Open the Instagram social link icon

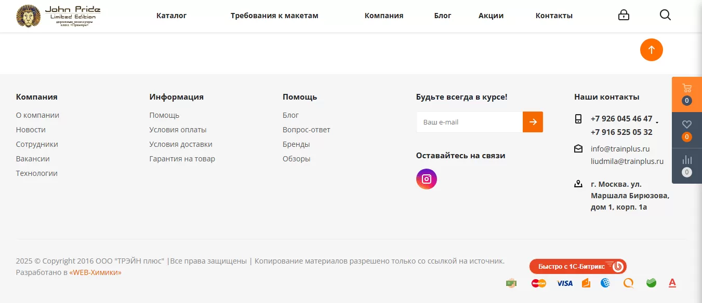pos(426,179)
